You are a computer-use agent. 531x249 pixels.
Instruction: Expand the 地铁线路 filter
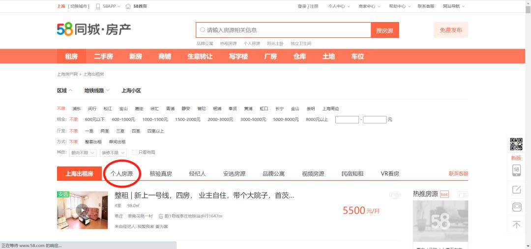pyautogui.click(x=97, y=91)
